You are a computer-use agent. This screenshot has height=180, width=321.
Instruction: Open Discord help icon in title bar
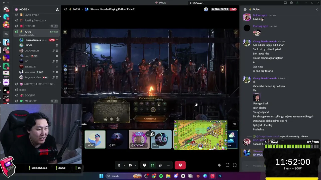point(291,3)
